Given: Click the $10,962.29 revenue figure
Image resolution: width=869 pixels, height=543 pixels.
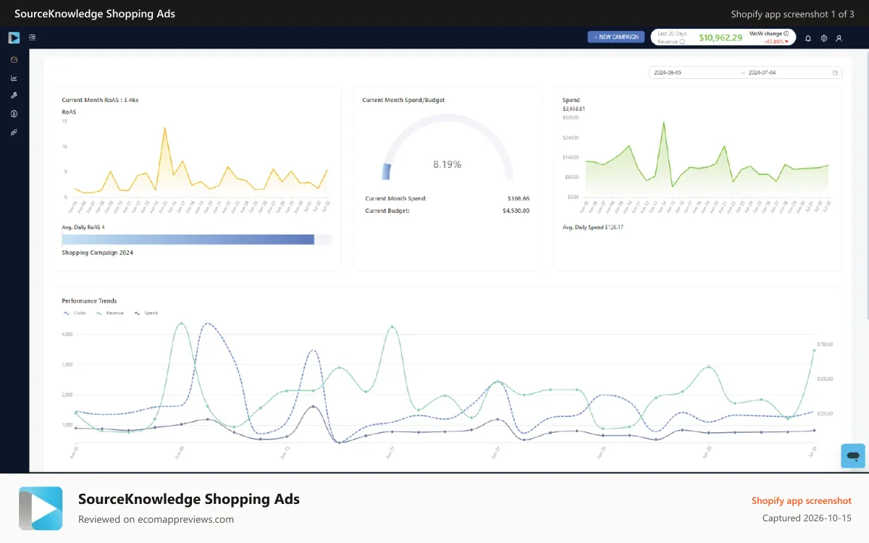Looking at the screenshot, I should (x=720, y=38).
